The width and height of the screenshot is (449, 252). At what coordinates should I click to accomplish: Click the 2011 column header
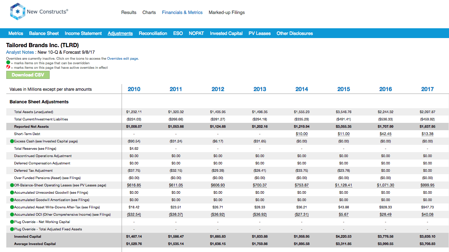tap(176, 89)
